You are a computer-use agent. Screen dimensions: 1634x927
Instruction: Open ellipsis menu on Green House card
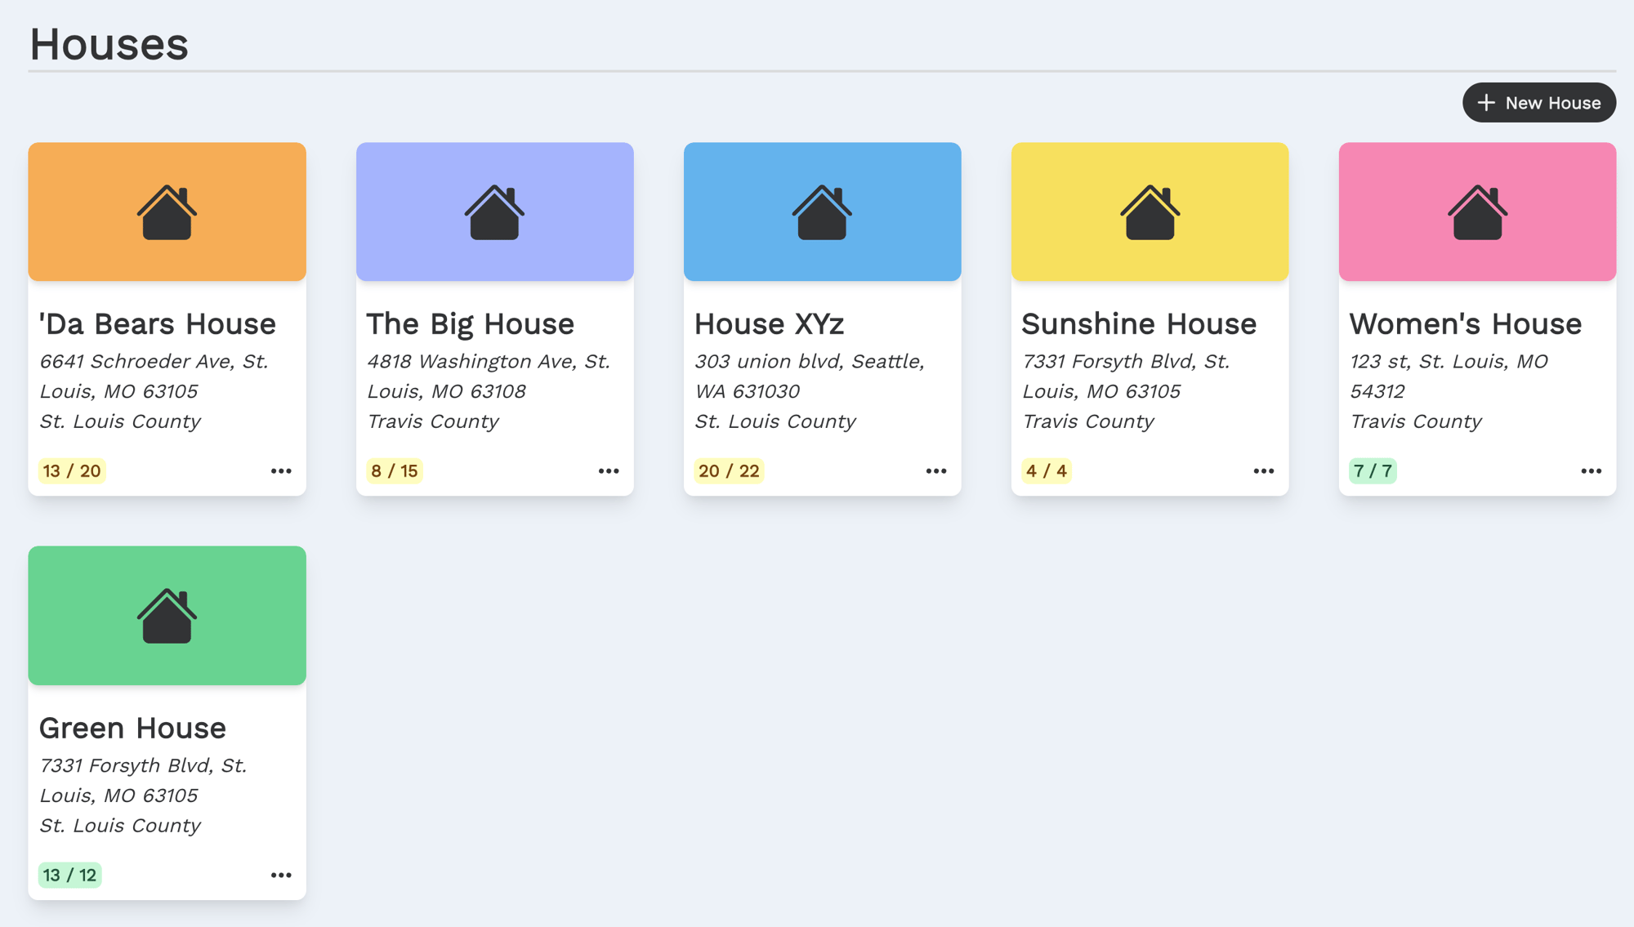(x=281, y=875)
